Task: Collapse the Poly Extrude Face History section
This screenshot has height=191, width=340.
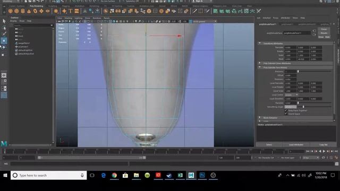Action: [260, 67]
